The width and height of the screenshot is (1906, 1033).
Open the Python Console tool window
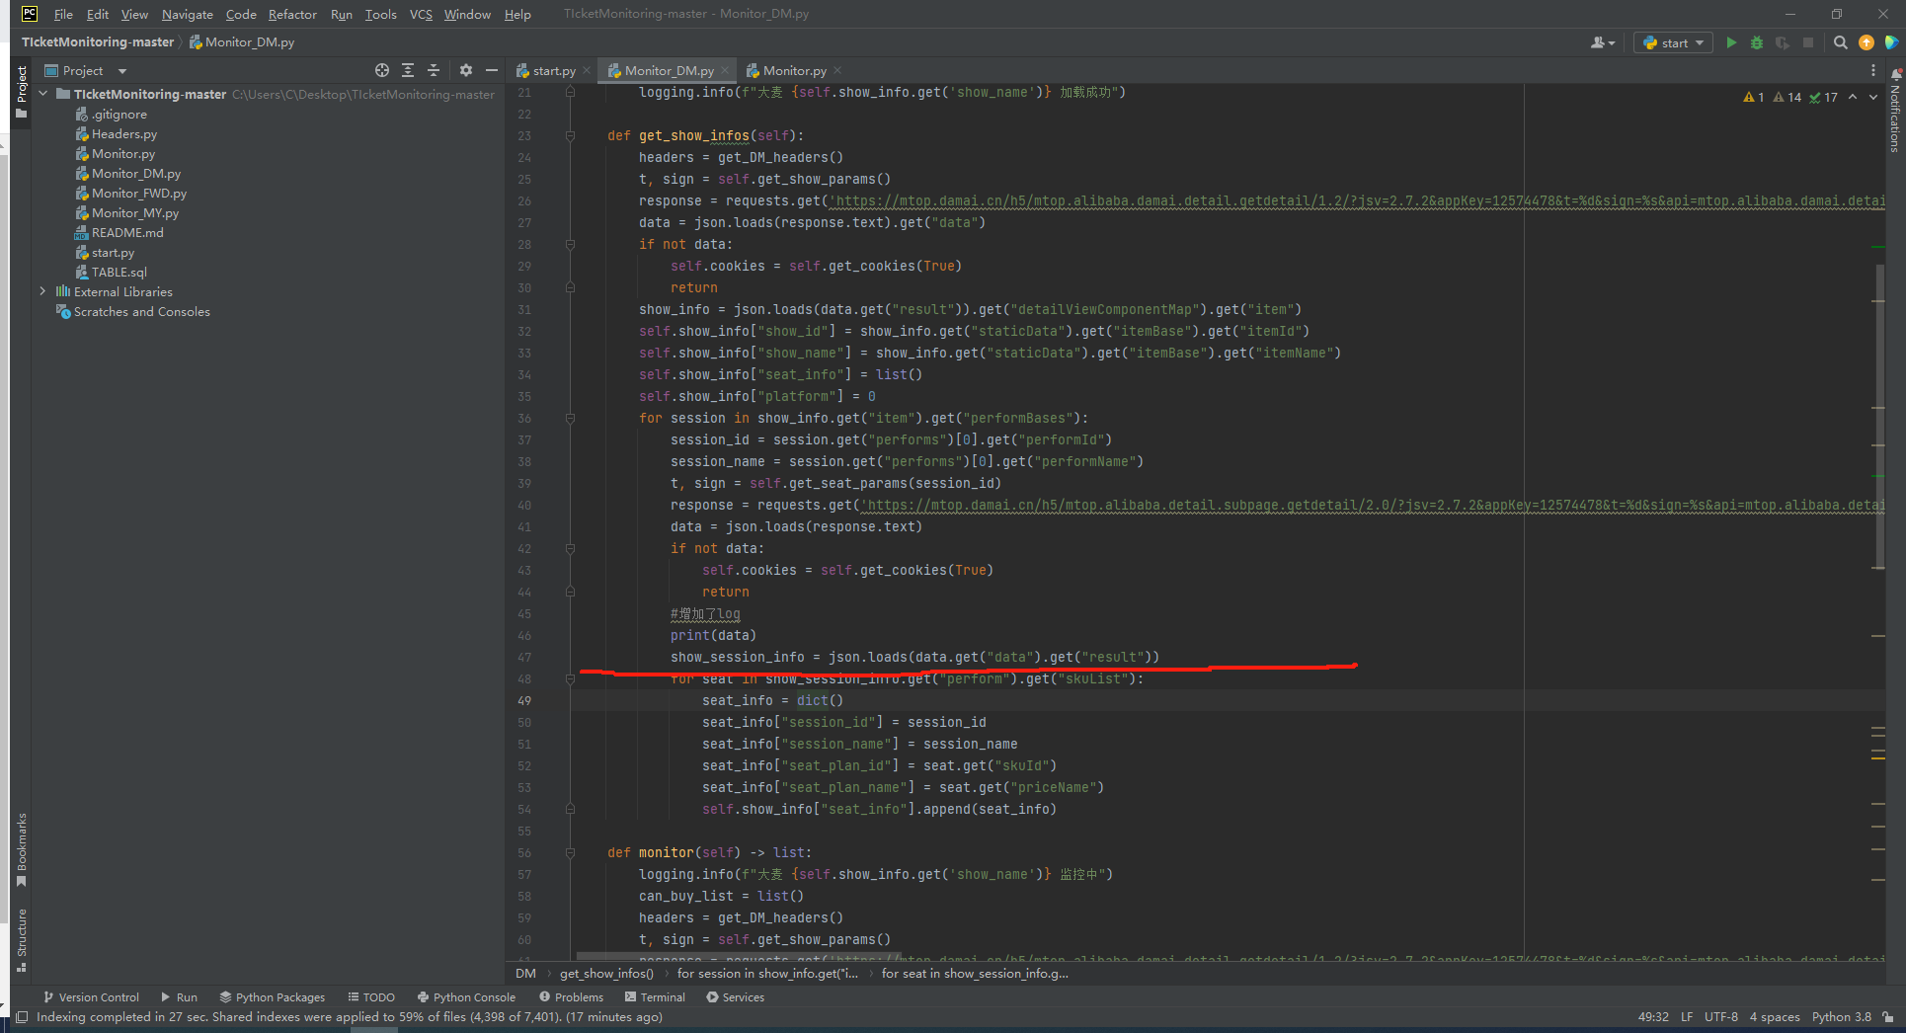[466, 996]
